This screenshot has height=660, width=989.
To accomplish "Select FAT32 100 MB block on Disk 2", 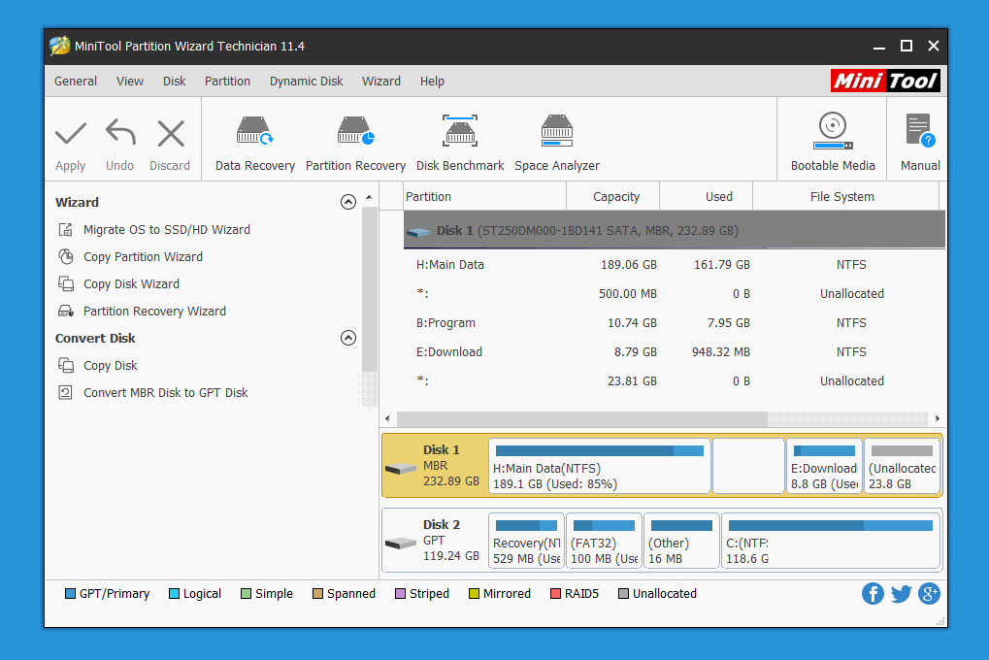I will pos(605,541).
